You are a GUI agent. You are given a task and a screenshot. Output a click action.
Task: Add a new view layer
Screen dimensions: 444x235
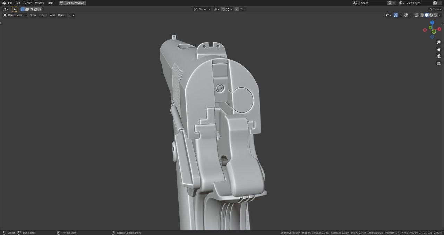click(x=435, y=3)
